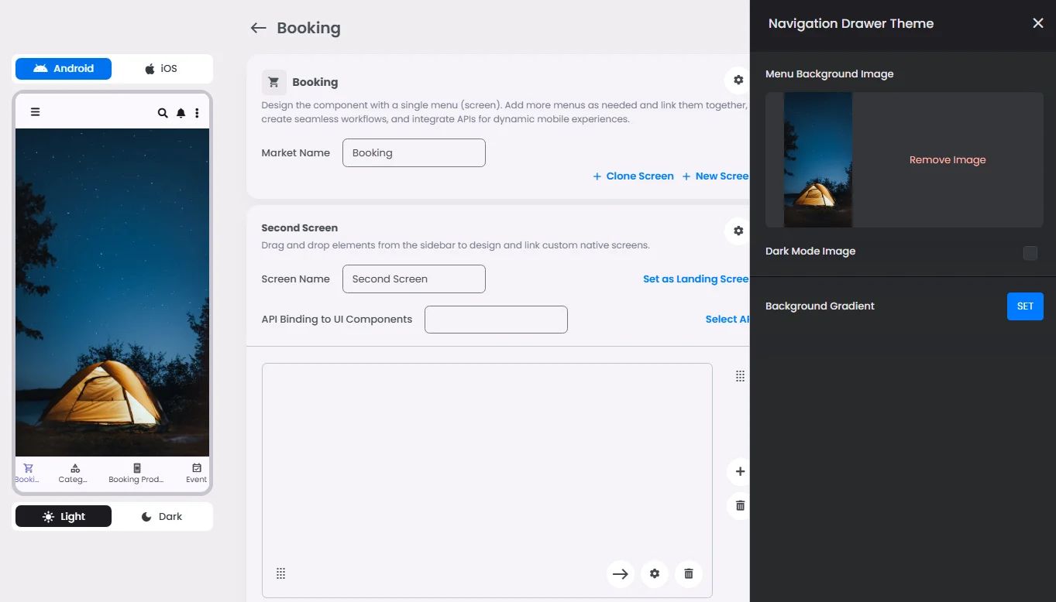Viewport: 1056px width, 602px height.
Task: Open settings gear for Booking component
Action: click(x=738, y=80)
